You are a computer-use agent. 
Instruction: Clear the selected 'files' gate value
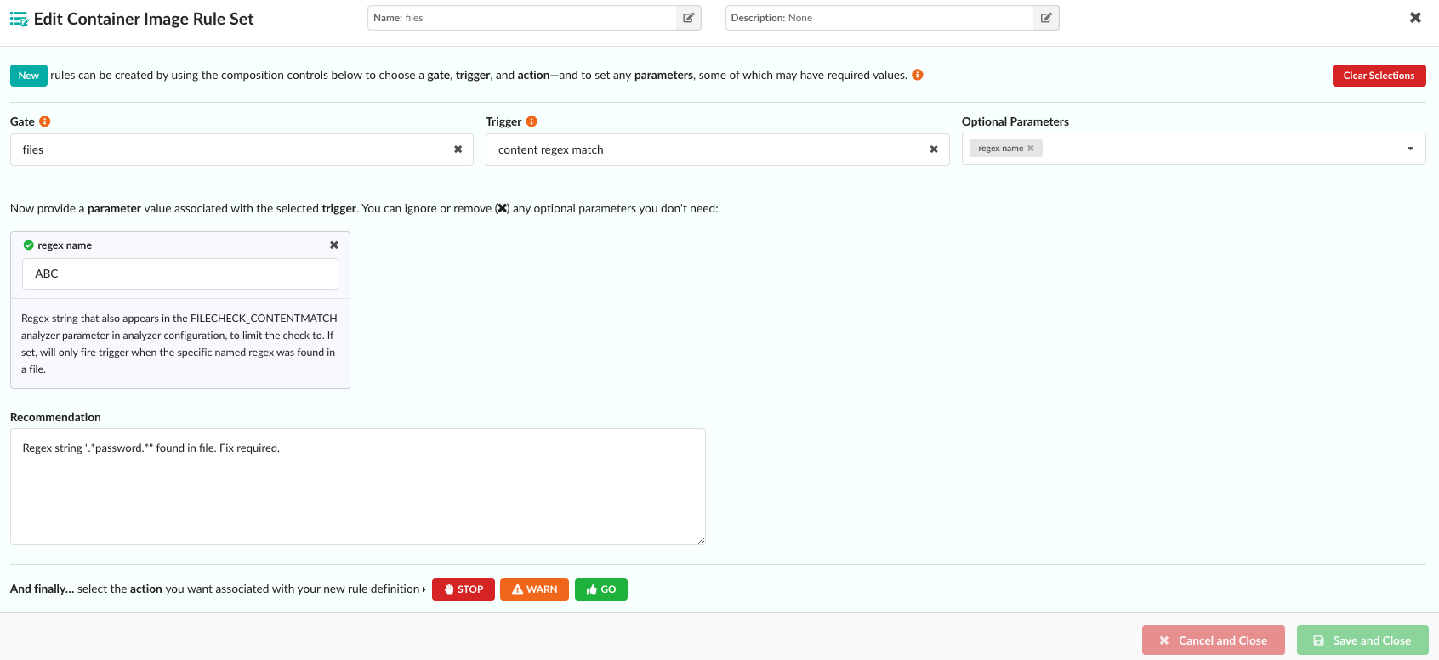(458, 149)
